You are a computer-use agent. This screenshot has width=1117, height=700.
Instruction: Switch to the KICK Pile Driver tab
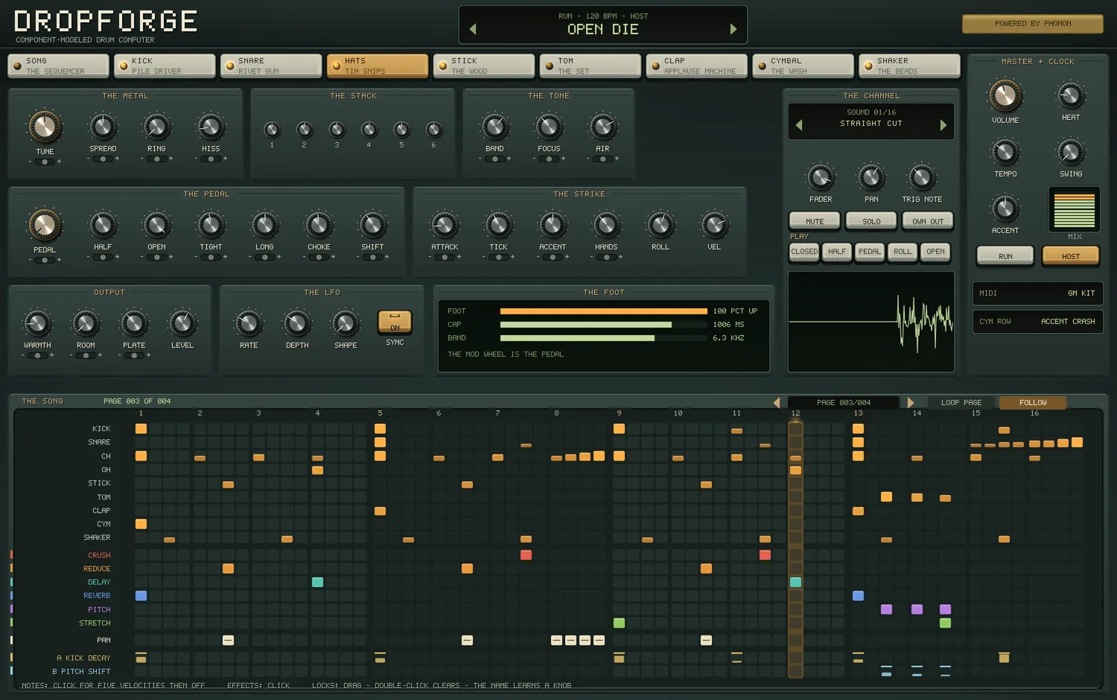(165, 66)
